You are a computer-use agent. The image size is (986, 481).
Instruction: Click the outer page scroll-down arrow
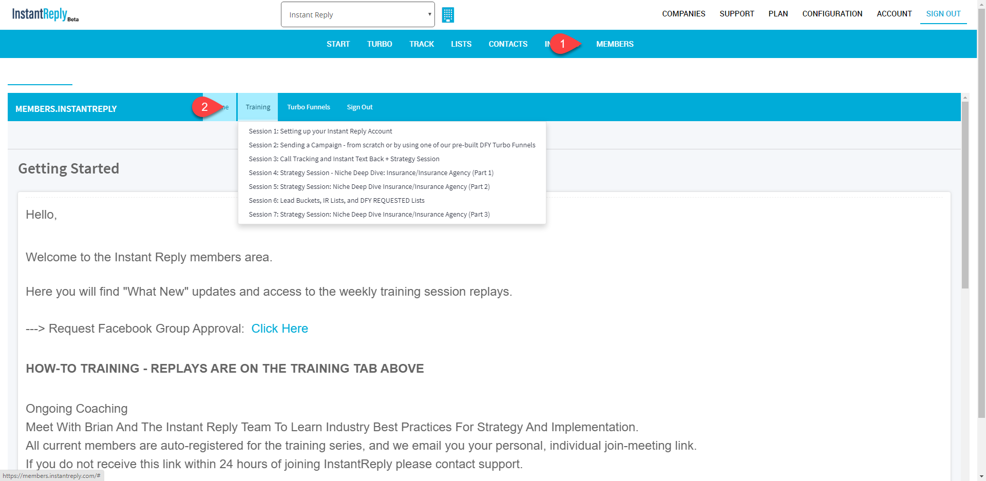981,476
